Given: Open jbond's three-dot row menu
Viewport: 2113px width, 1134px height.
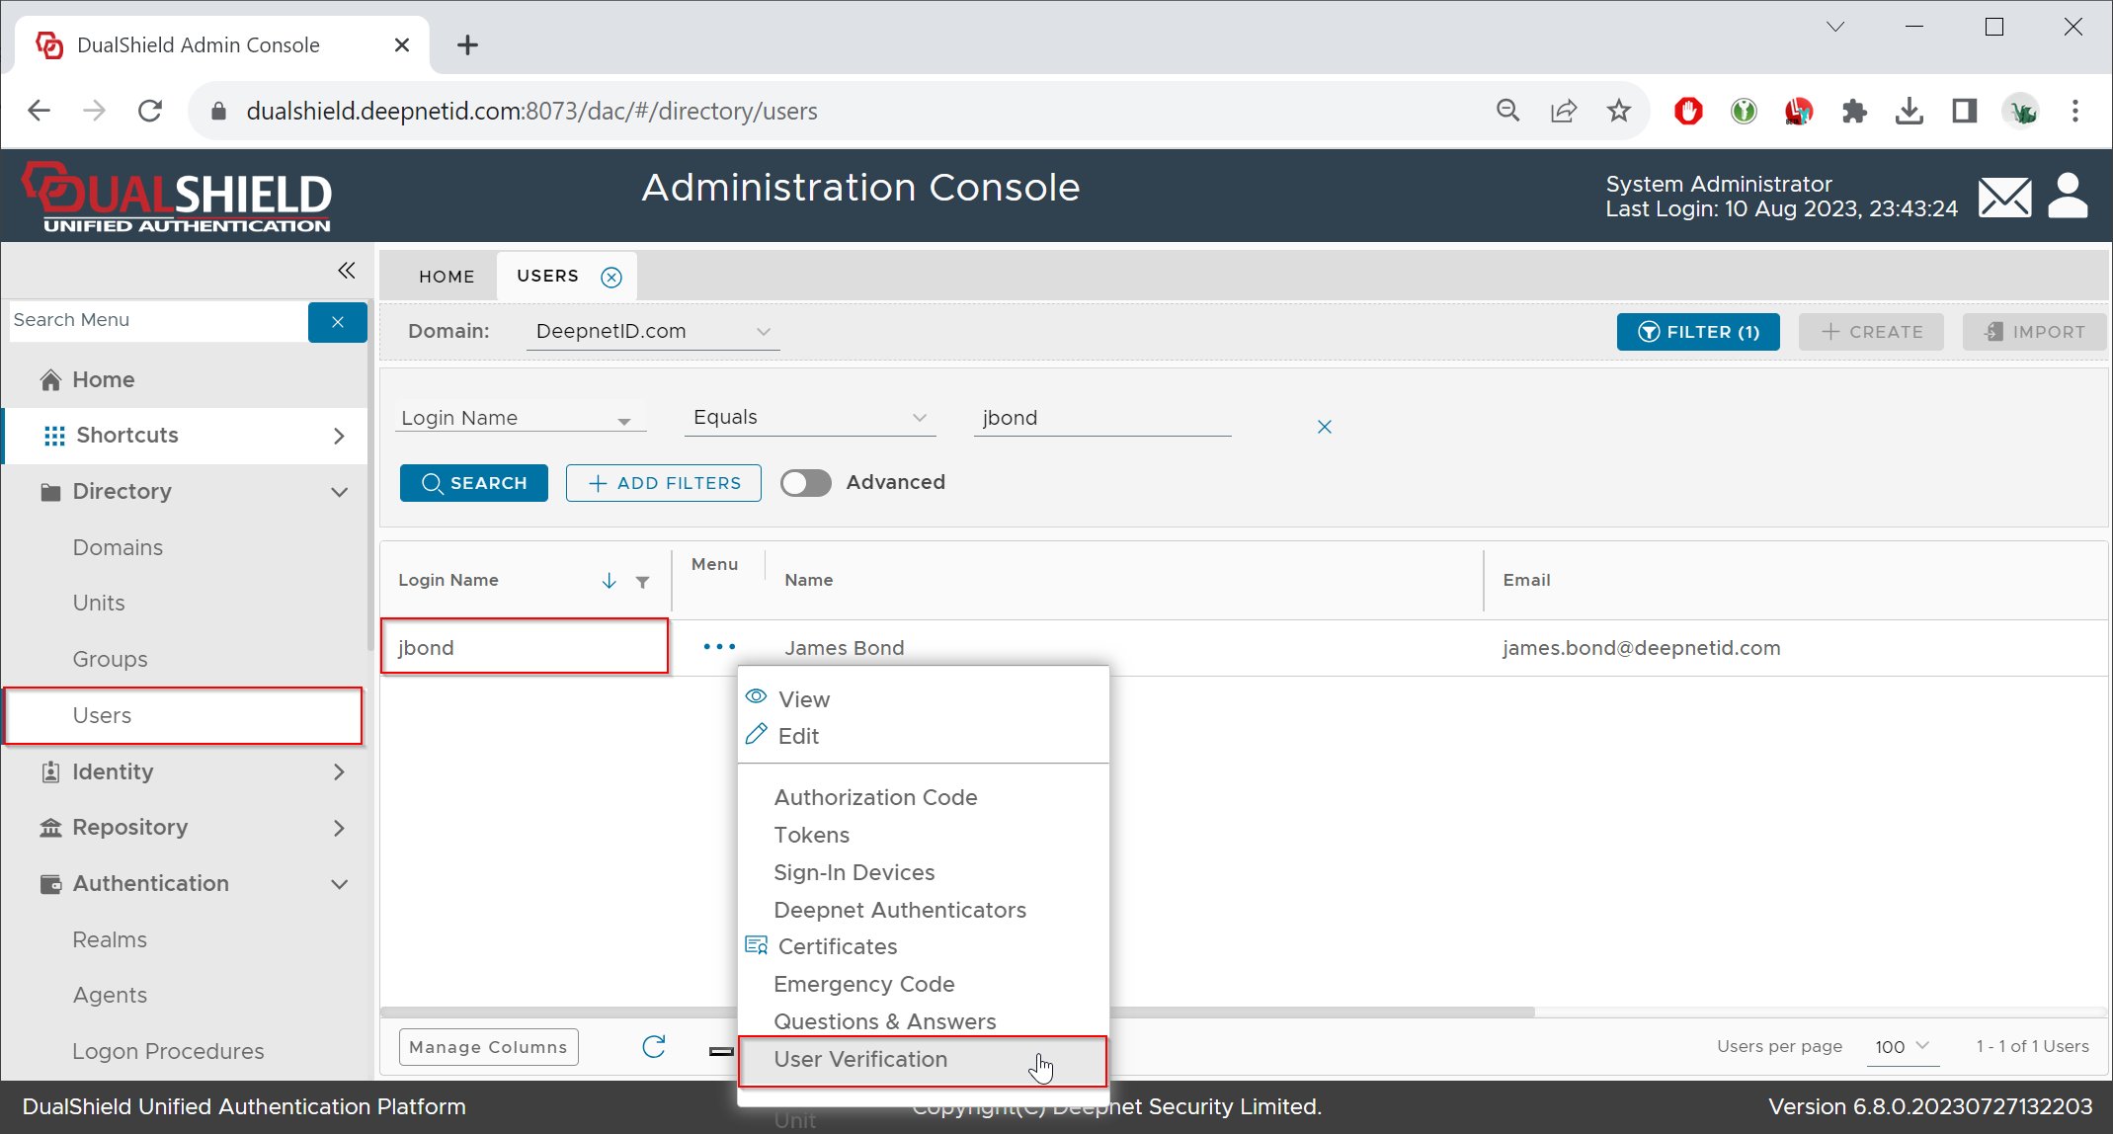Looking at the screenshot, I should pos(719,647).
